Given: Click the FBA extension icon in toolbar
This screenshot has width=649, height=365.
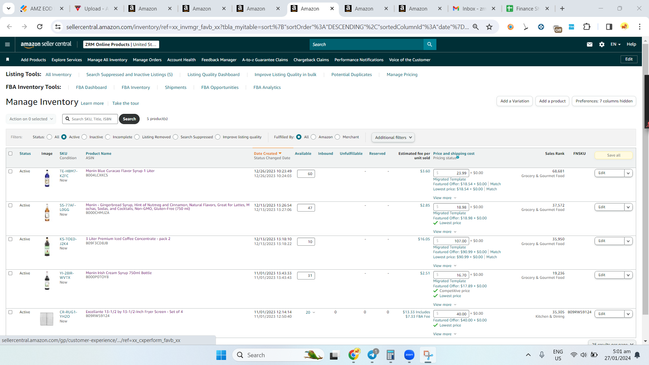Looking at the screenshot, I should click(x=571, y=27).
